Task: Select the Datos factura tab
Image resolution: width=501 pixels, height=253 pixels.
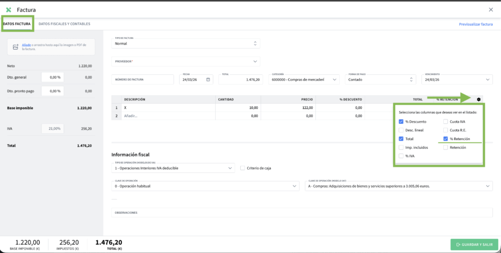Action: pyautogui.click(x=17, y=24)
